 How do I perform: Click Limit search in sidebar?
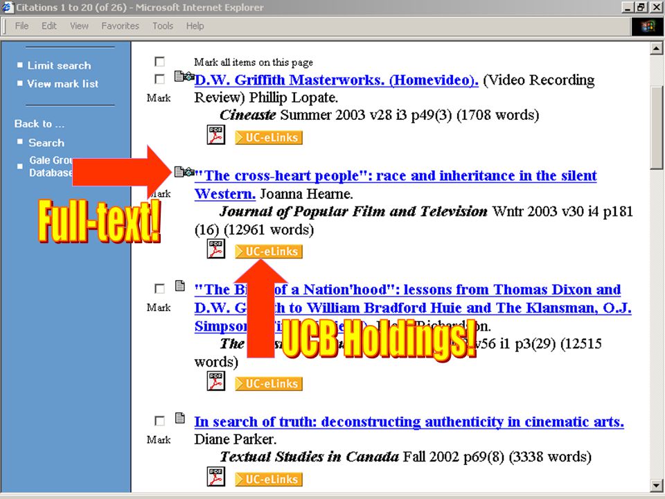pyautogui.click(x=59, y=65)
